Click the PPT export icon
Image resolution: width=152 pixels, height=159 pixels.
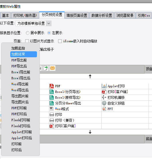[x=104, y=109]
